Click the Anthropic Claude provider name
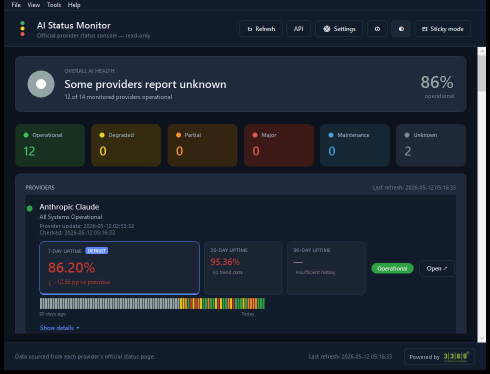The width and height of the screenshot is (490, 374). (69, 207)
